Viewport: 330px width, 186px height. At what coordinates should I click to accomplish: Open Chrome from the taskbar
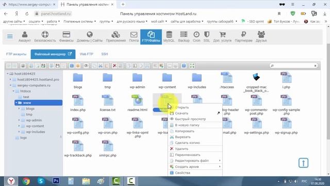pyautogui.click(x=26, y=181)
